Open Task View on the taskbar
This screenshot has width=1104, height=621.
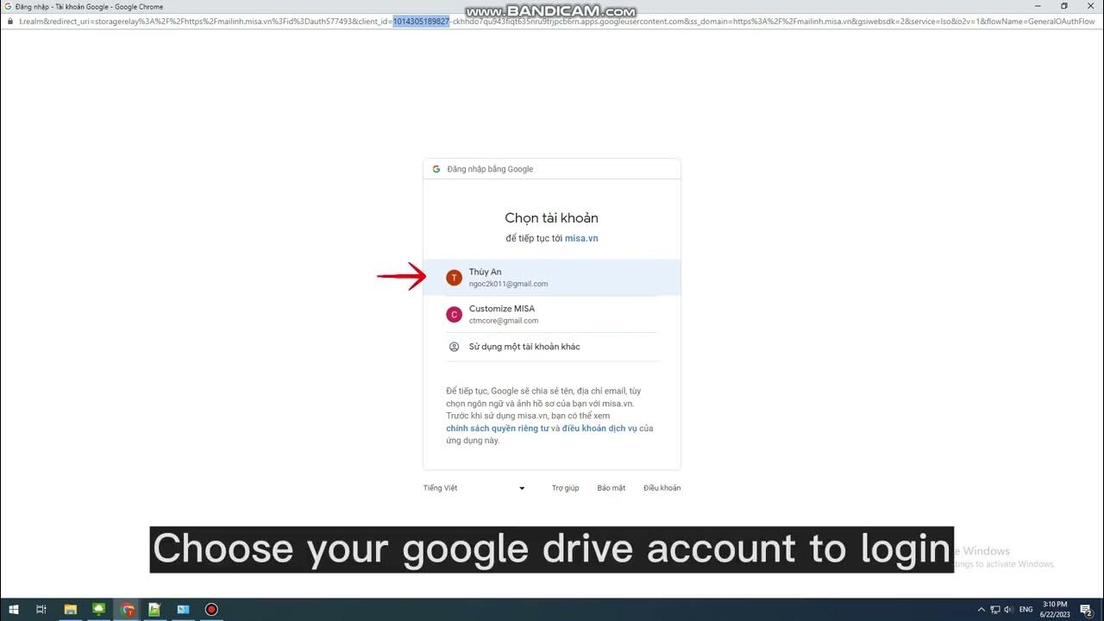click(x=41, y=610)
